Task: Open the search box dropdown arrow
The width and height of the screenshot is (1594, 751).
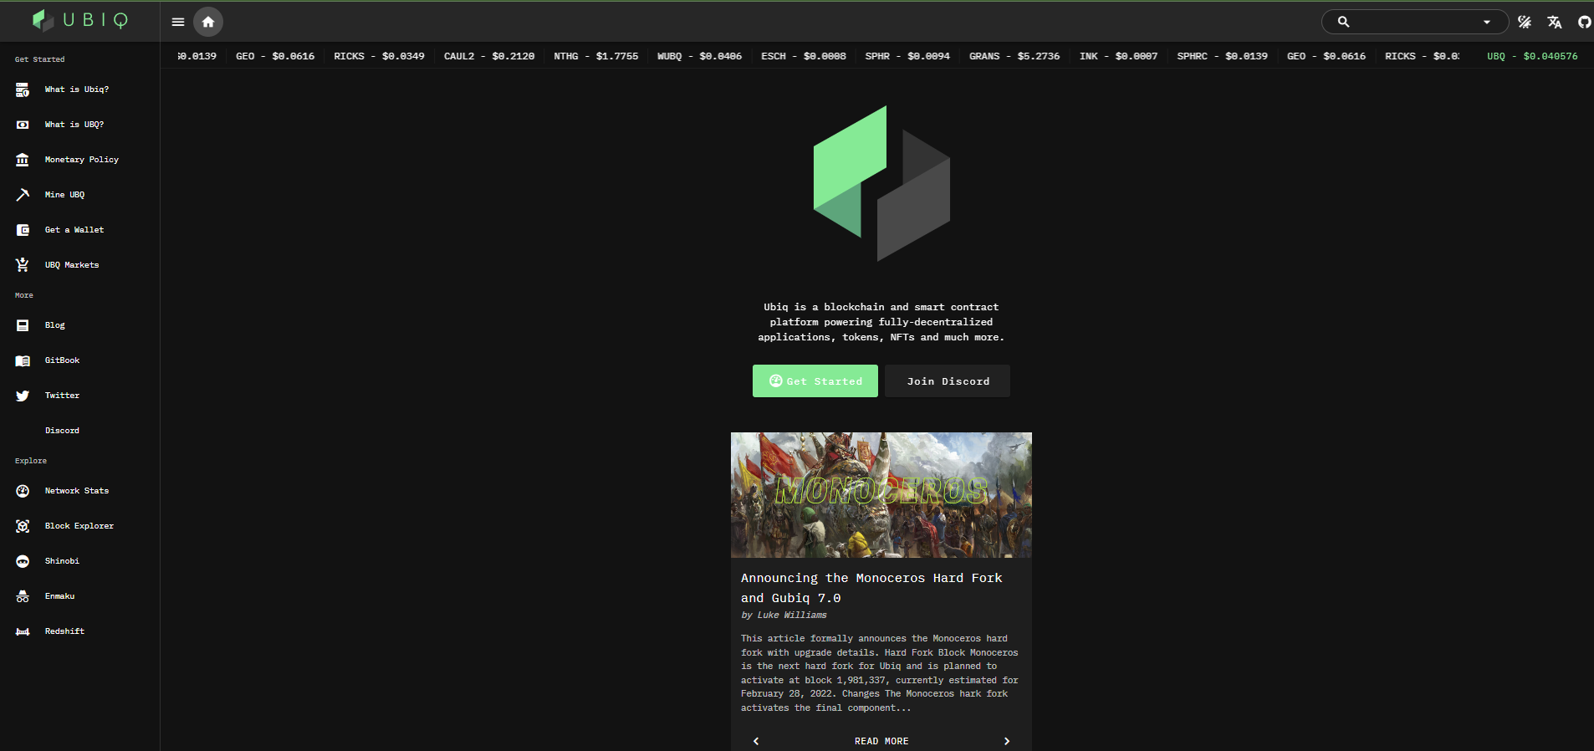Action: pyautogui.click(x=1487, y=22)
